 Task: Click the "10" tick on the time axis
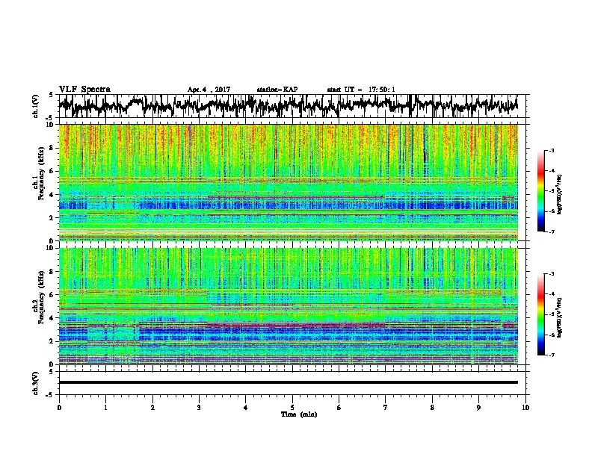(x=525, y=408)
